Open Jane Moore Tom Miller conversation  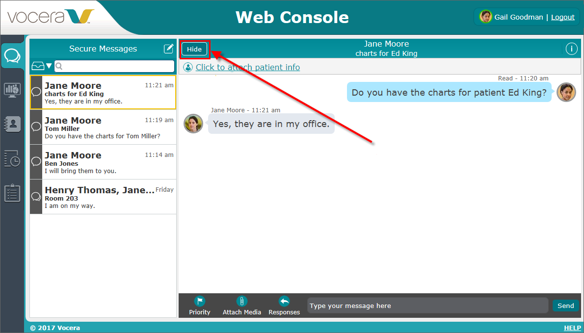point(103,127)
